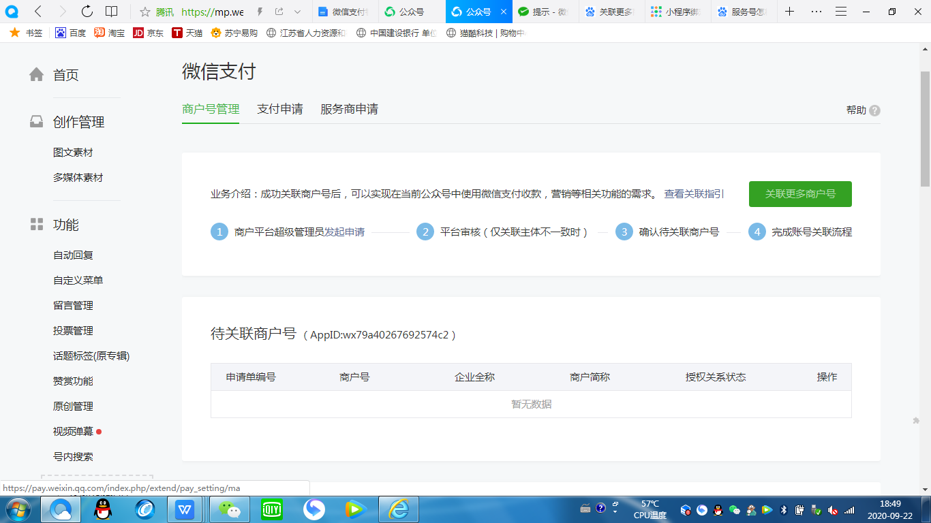
Task: Switch to the 小程序绑 tab
Action: (x=676, y=12)
